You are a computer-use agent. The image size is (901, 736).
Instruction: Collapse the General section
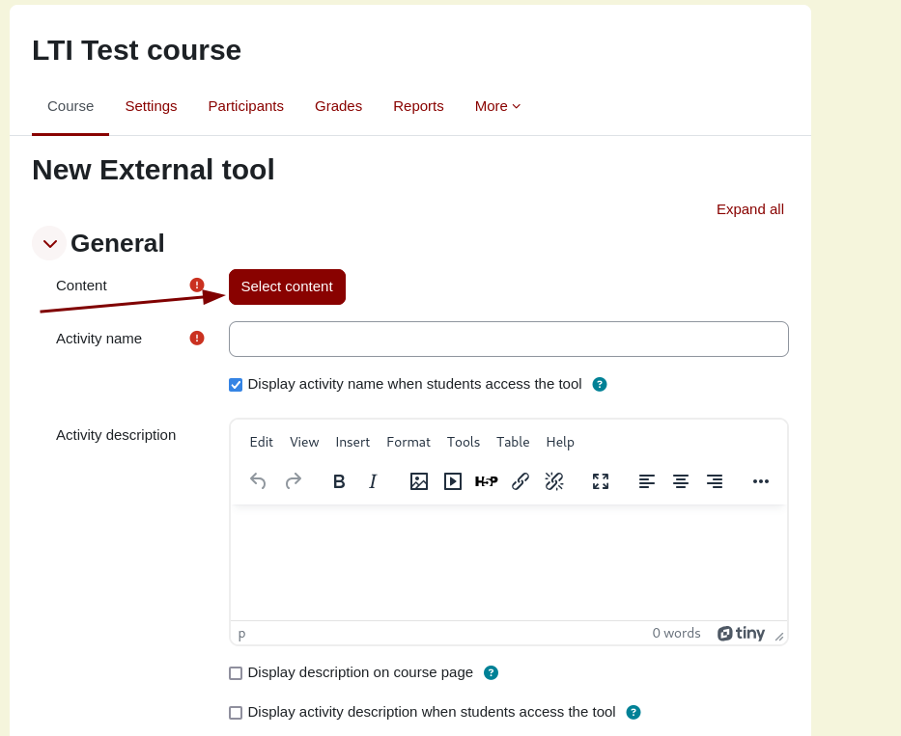(49, 243)
